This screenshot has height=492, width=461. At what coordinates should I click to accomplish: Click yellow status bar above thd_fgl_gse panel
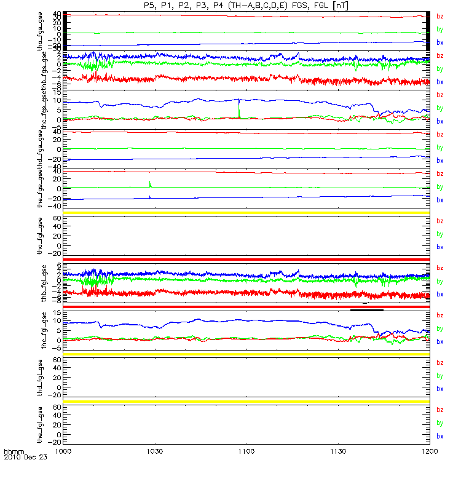click(x=246, y=354)
